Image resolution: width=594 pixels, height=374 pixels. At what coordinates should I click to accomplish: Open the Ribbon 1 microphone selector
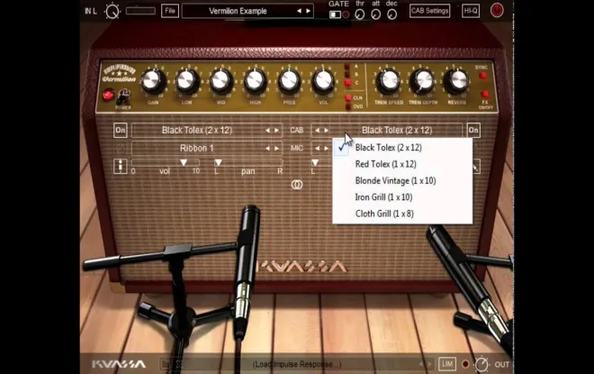pos(196,148)
